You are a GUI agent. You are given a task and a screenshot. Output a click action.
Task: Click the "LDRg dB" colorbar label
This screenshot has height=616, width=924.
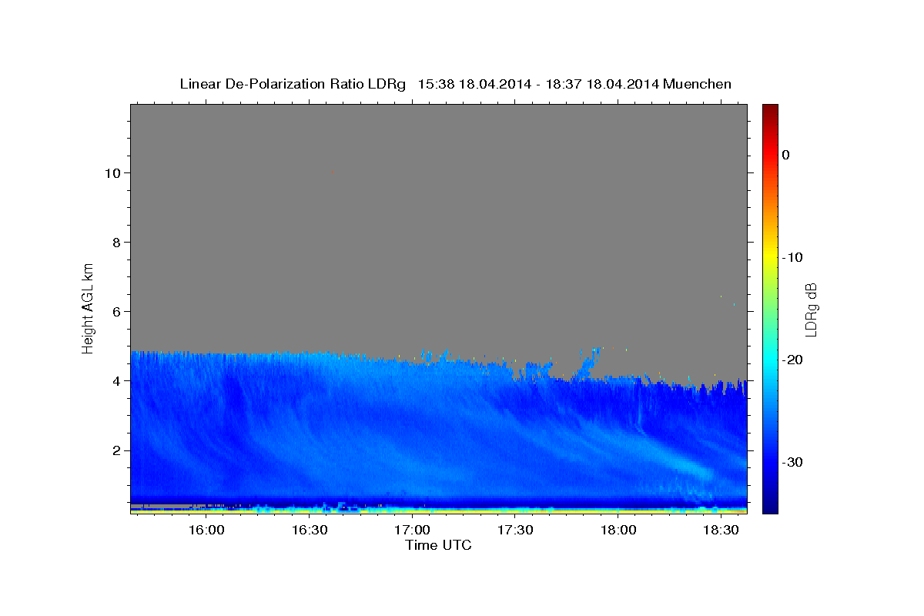[810, 310]
